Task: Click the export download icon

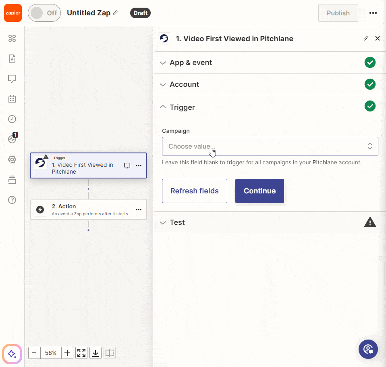Action: pyautogui.click(x=95, y=353)
